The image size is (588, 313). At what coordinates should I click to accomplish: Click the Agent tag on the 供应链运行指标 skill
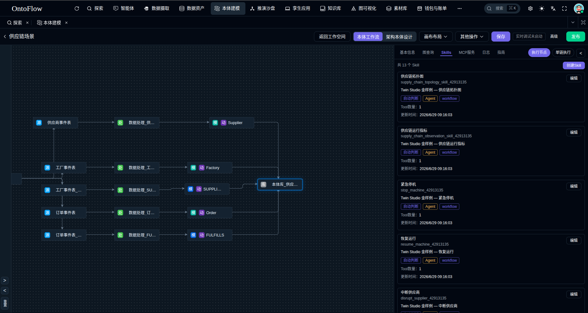(430, 153)
